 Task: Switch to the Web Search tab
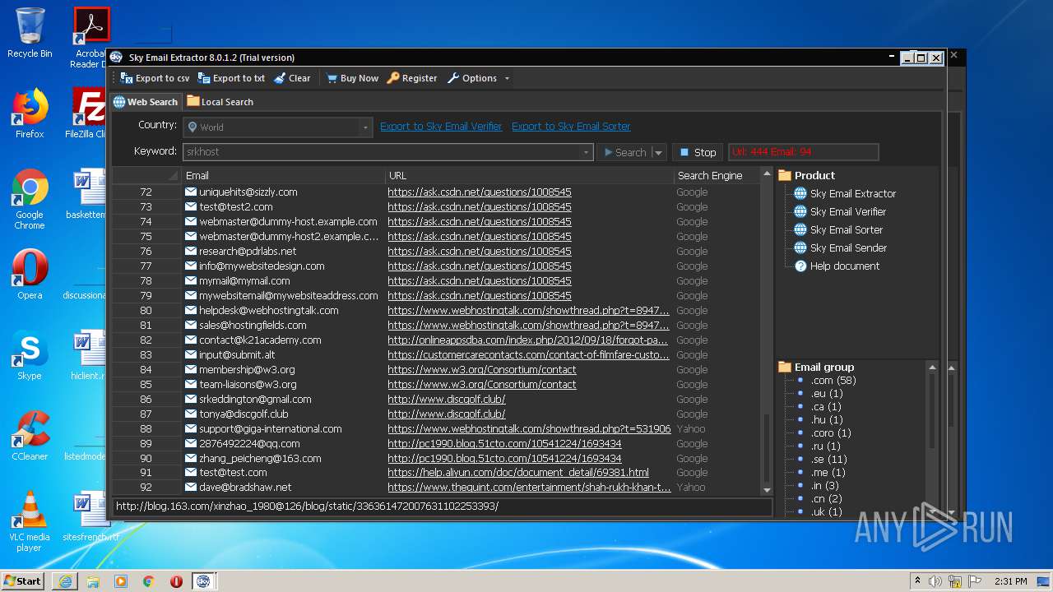coord(146,102)
